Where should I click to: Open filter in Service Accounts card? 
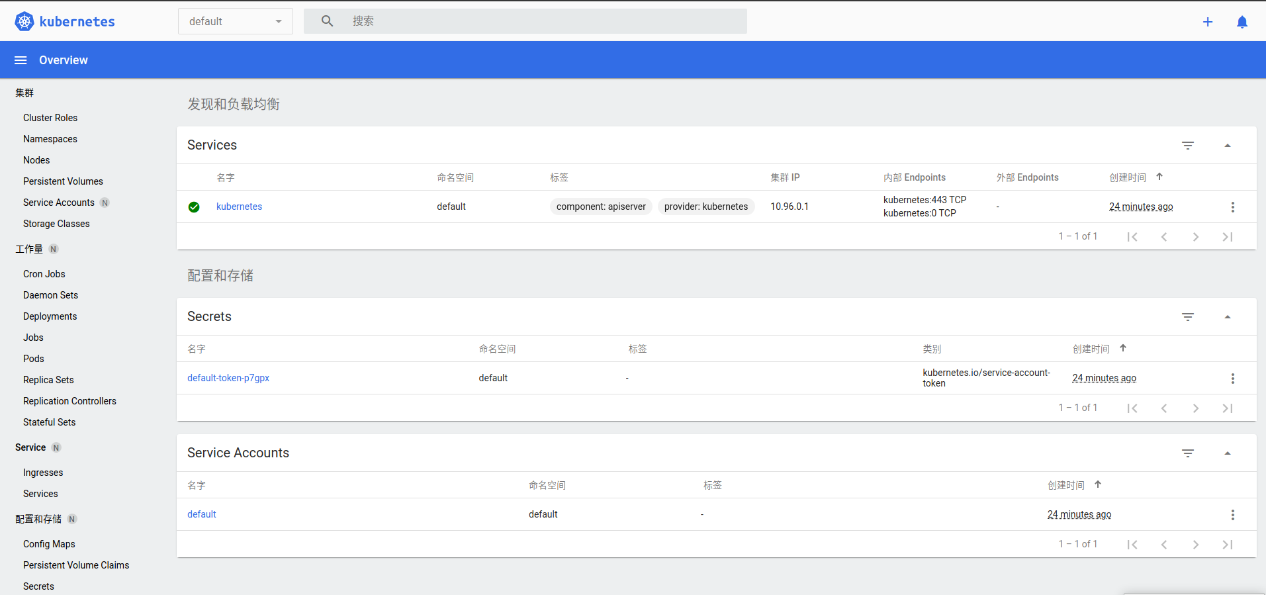[x=1188, y=453]
